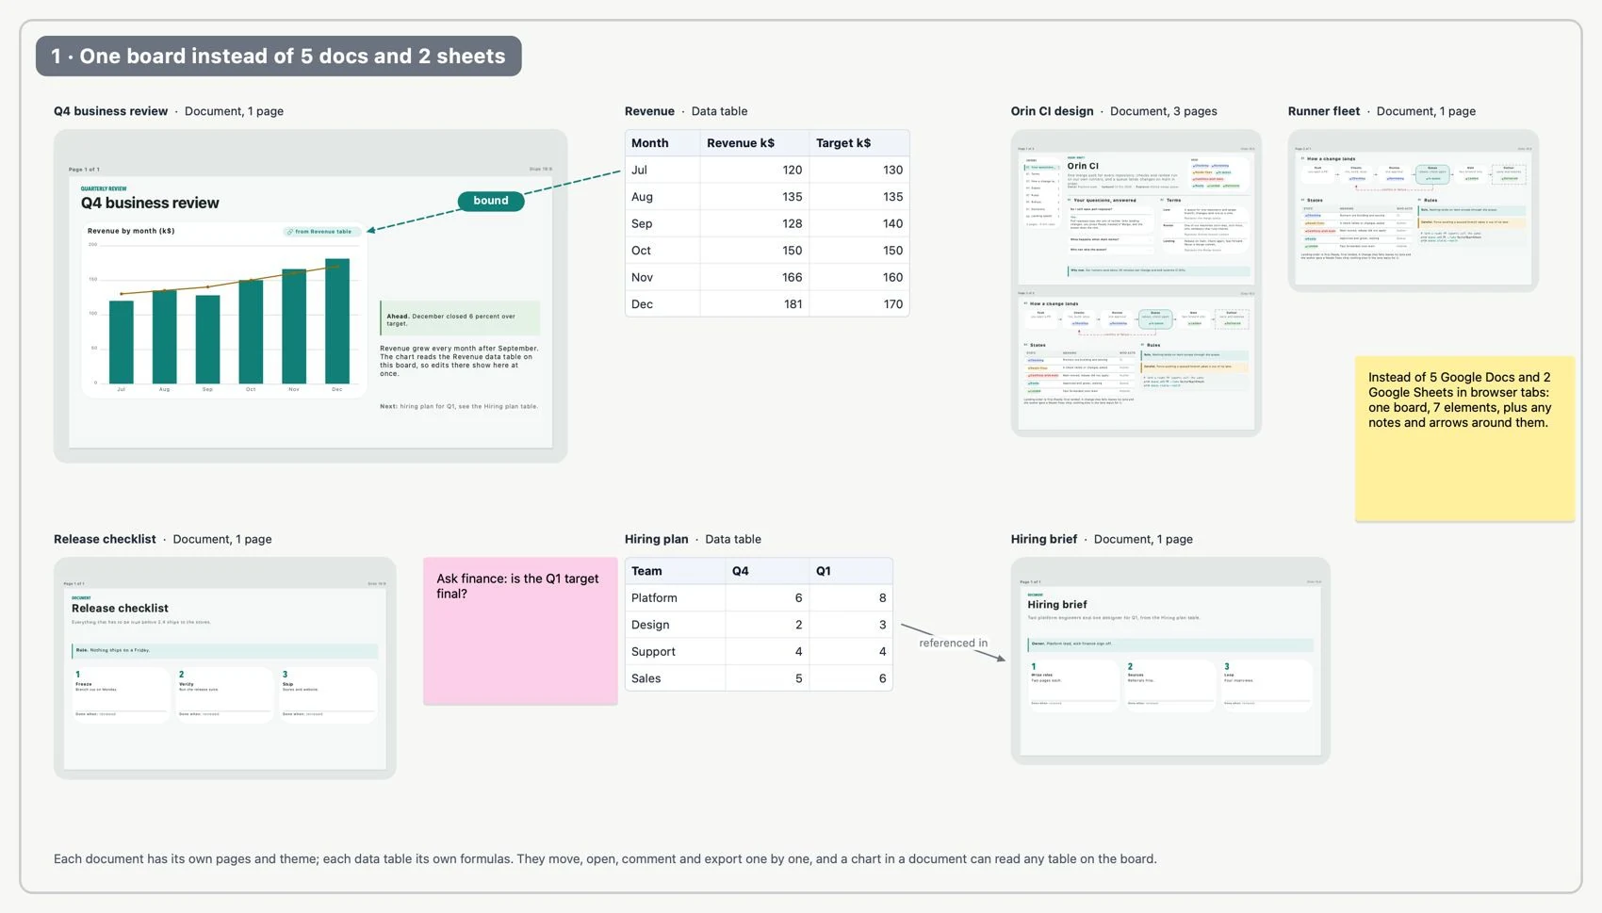Select the 'Month' column header in Revenue table
Viewport: 1602px width, 913px height.
point(662,143)
